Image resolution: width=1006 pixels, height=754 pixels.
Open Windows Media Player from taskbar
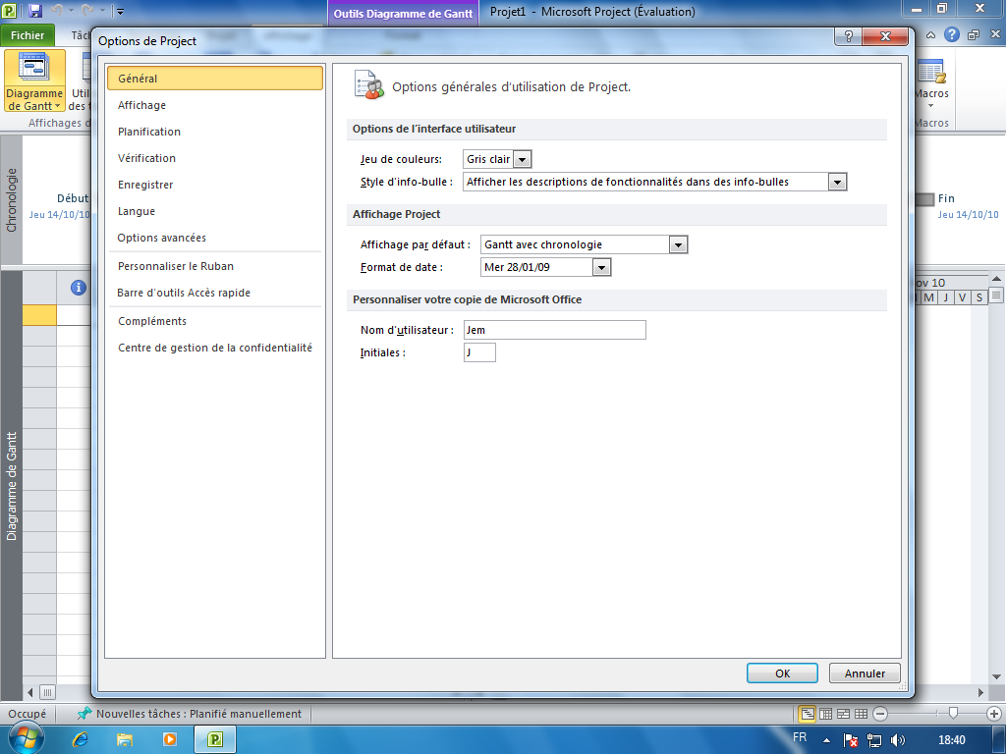169,740
